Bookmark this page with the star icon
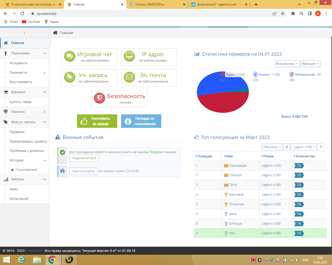The image size is (332, 265). (283, 13)
